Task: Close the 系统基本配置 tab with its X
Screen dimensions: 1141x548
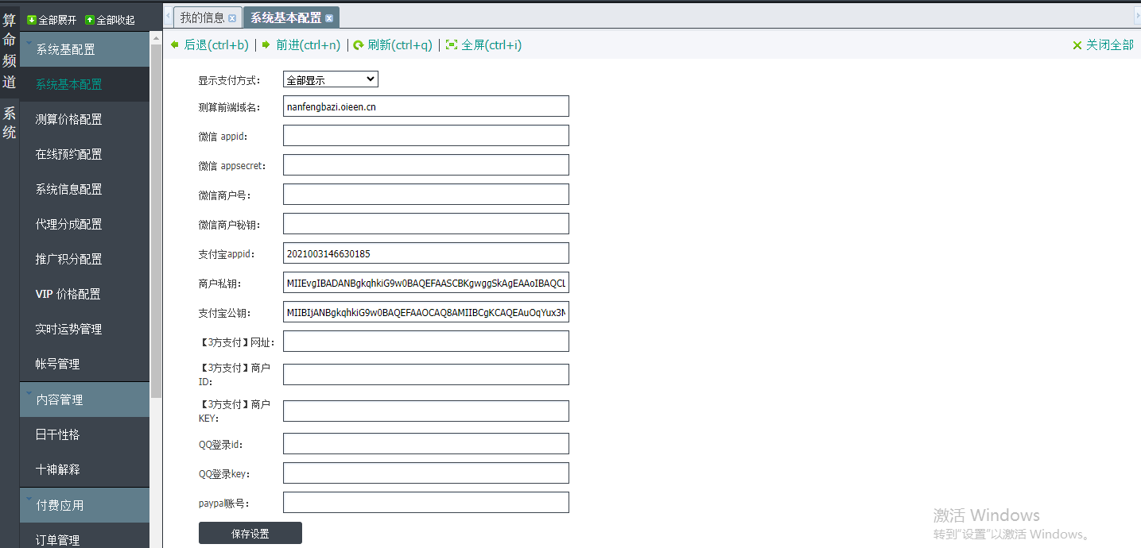Action: tap(329, 18)
